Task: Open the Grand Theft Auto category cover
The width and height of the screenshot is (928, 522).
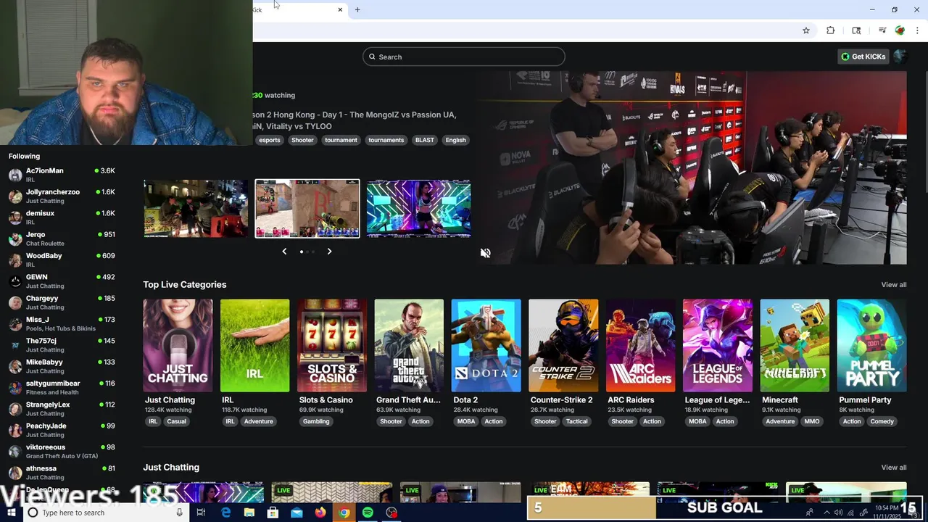Action: (409, 346)
